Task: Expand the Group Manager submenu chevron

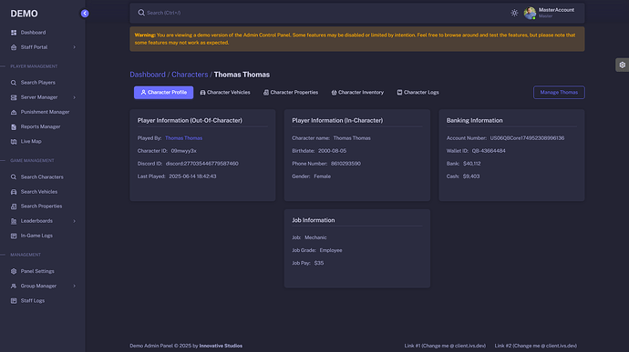Action: point(74,286)
